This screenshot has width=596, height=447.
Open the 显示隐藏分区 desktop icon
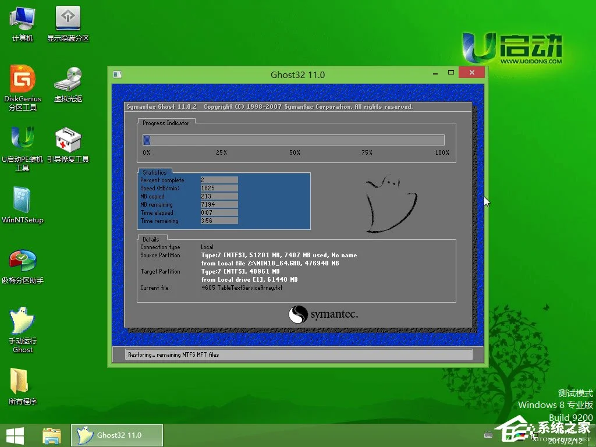68,23
